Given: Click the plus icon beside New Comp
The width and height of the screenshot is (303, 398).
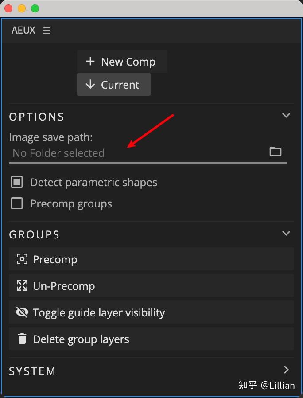Looking at the screenshot, I should coord(90,61).
